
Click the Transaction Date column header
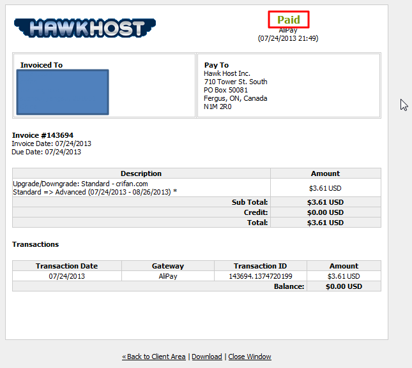click(66, 266)
